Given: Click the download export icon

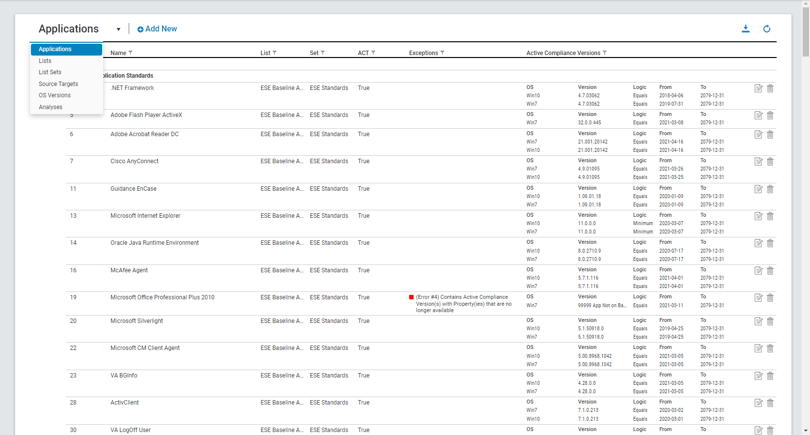Looking at the screenshot, I should (x=746, y=29).
